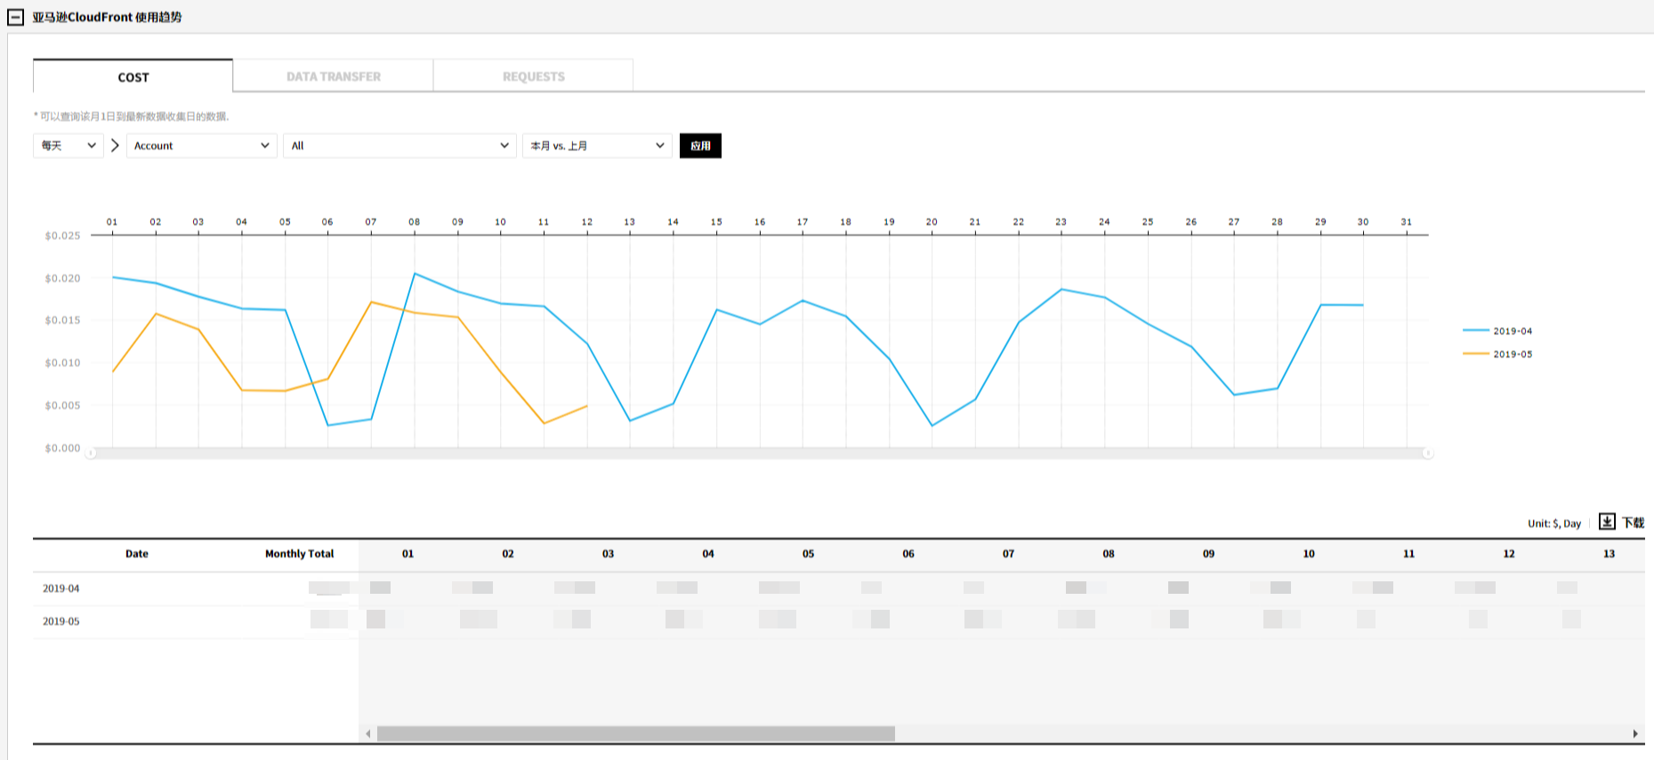Viewport: 1654px width, 760px height.
Task: Open the 每天 period dropdown
Action: 68,146
